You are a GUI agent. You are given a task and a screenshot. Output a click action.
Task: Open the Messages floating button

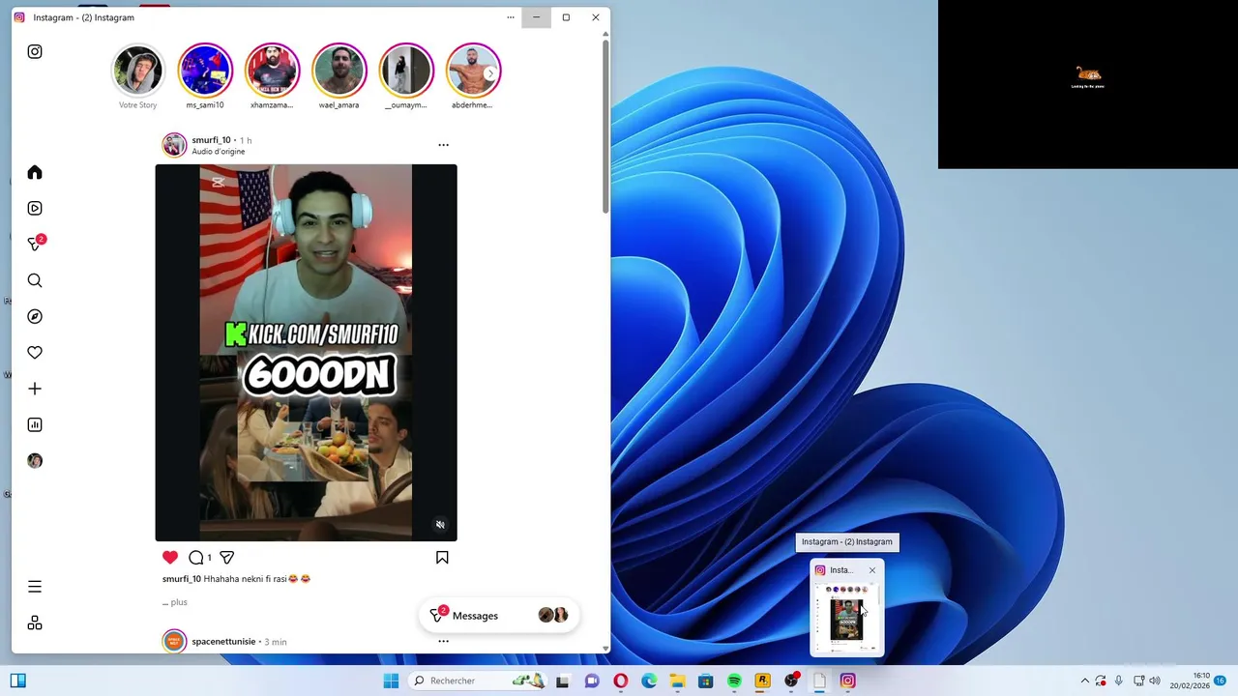[499, 616]
